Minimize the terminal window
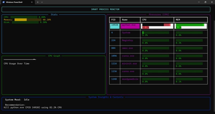The width and height of the screenshot is (215, 114). point(199,2)
